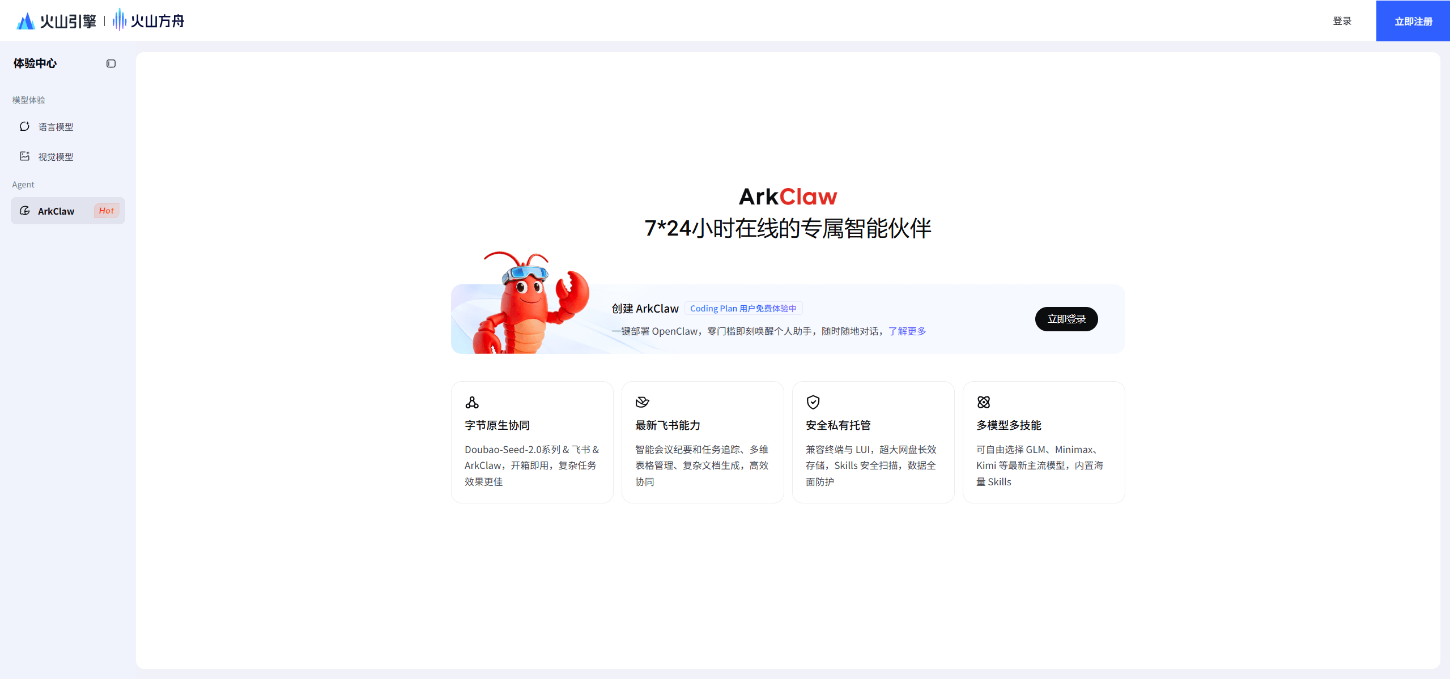Click the ArkClaw page heading
Viewport: 1450px width, 679px height.
[x=788, y=196]
